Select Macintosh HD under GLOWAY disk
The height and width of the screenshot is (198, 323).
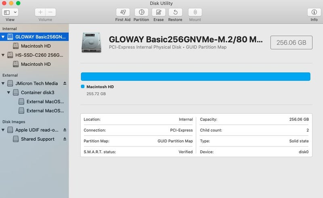[x=34, y=46]
